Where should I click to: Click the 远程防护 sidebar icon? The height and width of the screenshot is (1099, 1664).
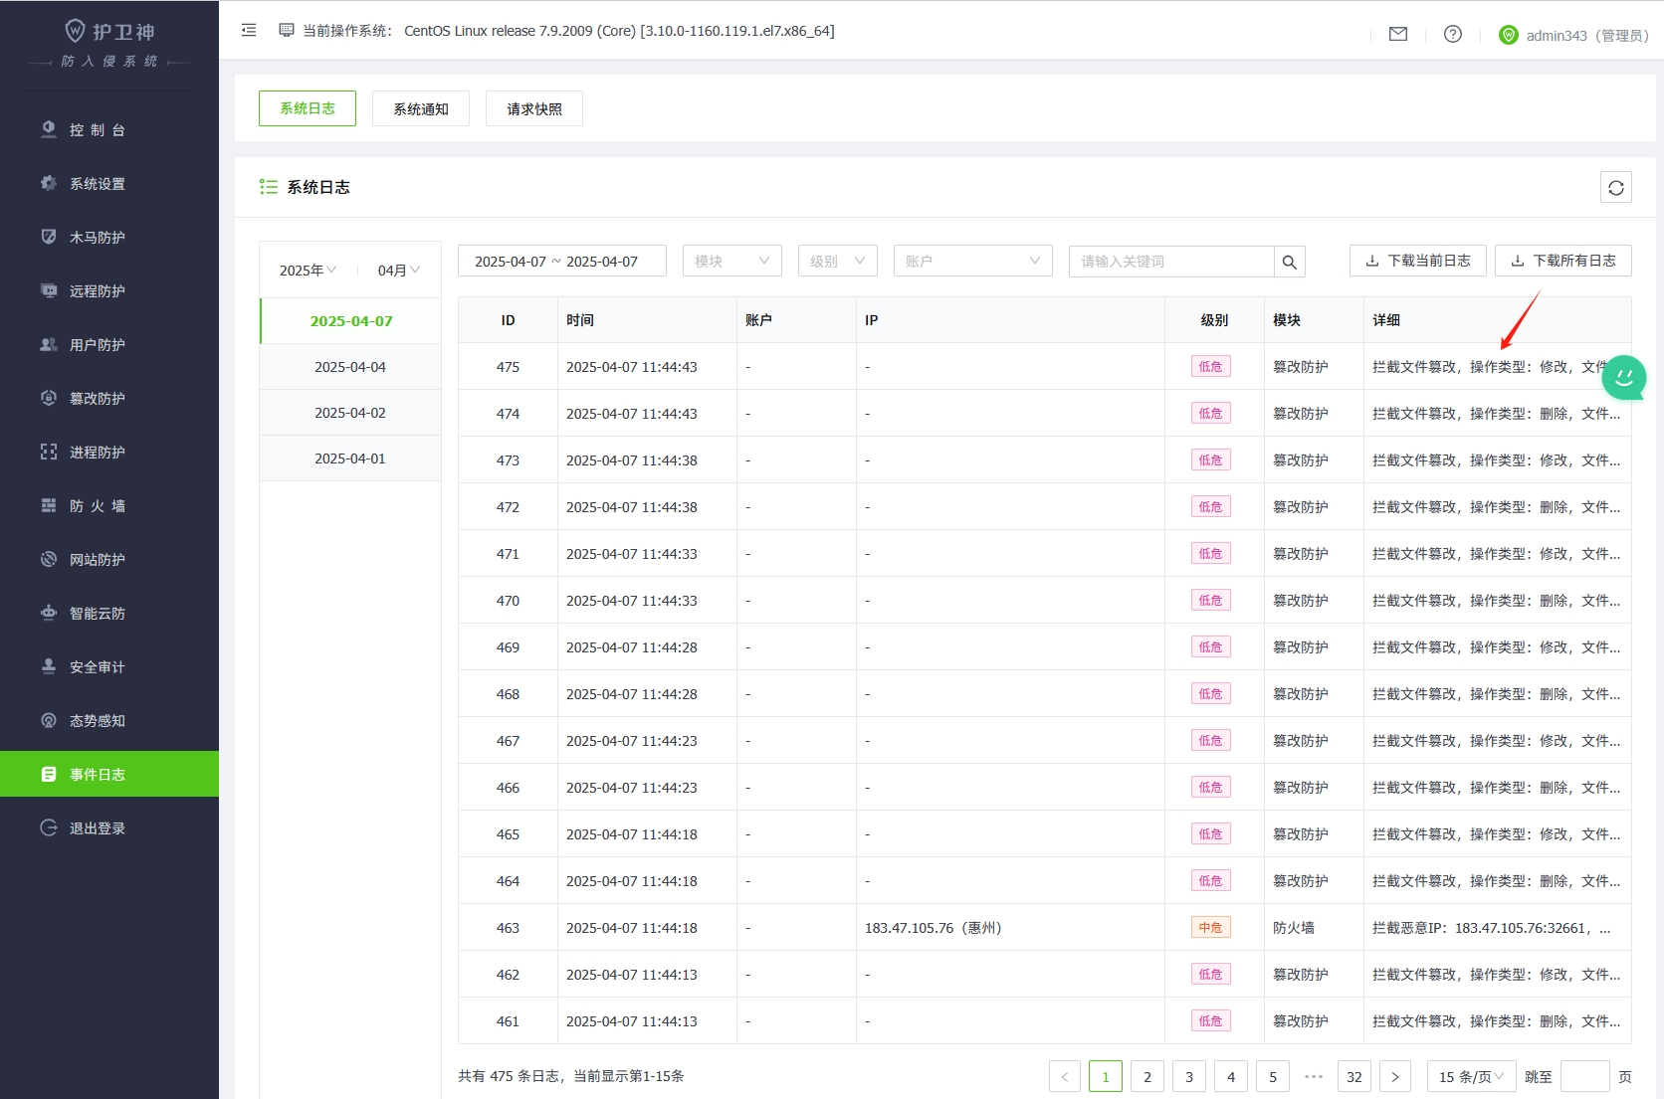click(48, 290)
